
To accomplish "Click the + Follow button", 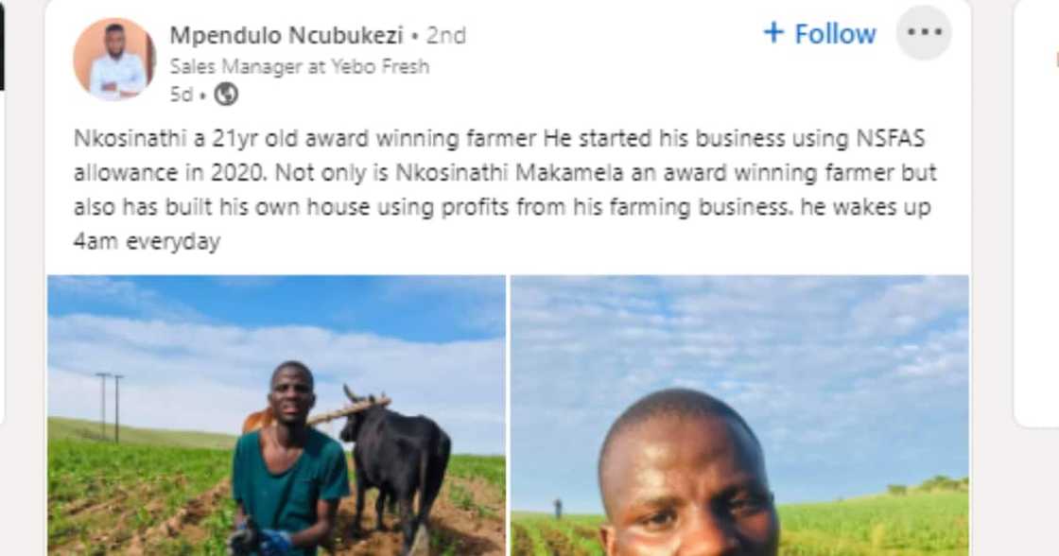I will tap(821, 34).
